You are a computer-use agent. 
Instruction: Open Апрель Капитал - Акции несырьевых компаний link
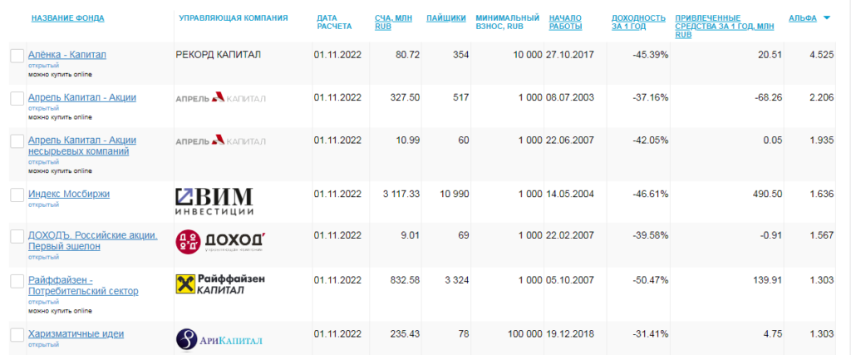82,146
